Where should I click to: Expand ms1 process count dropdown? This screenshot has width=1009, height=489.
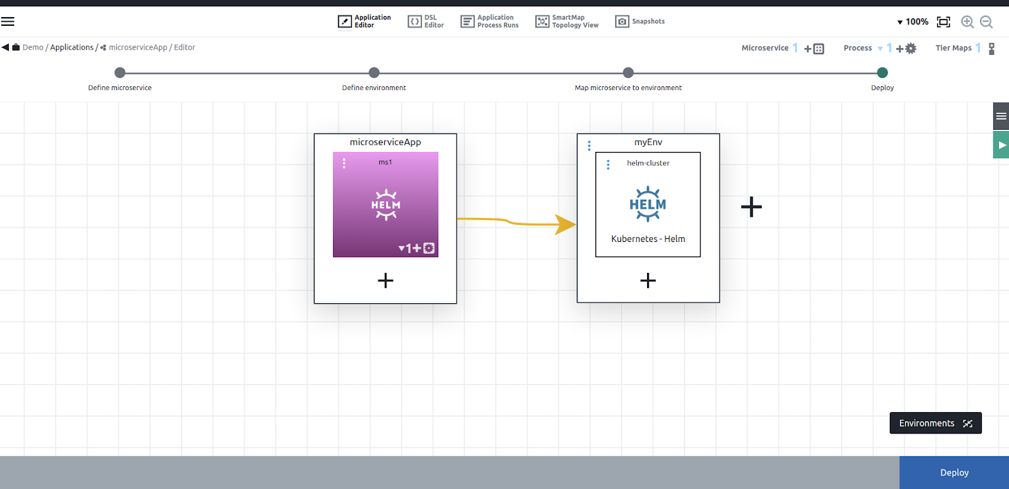click(x=402, y=248)
